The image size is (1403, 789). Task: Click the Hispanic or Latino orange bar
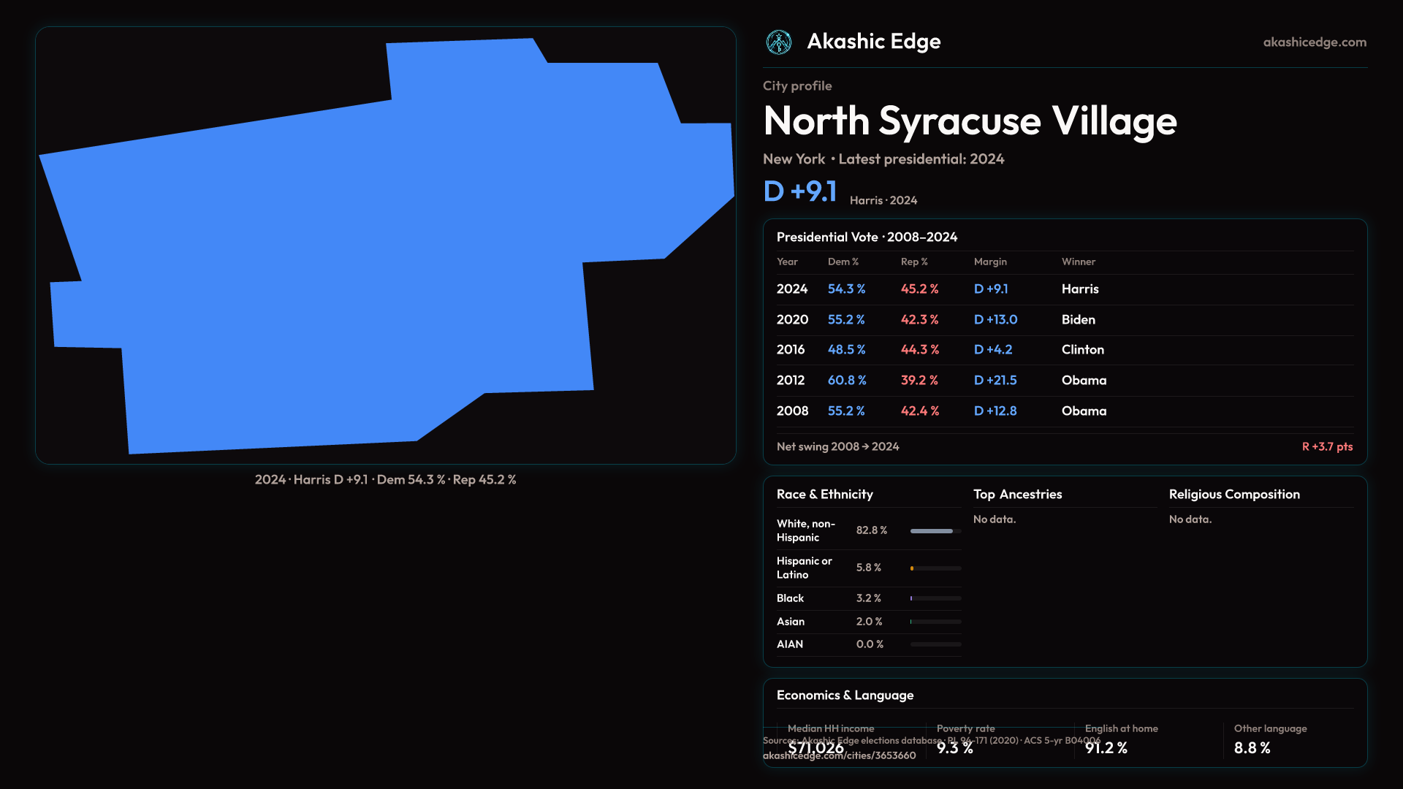click(912, 568)
